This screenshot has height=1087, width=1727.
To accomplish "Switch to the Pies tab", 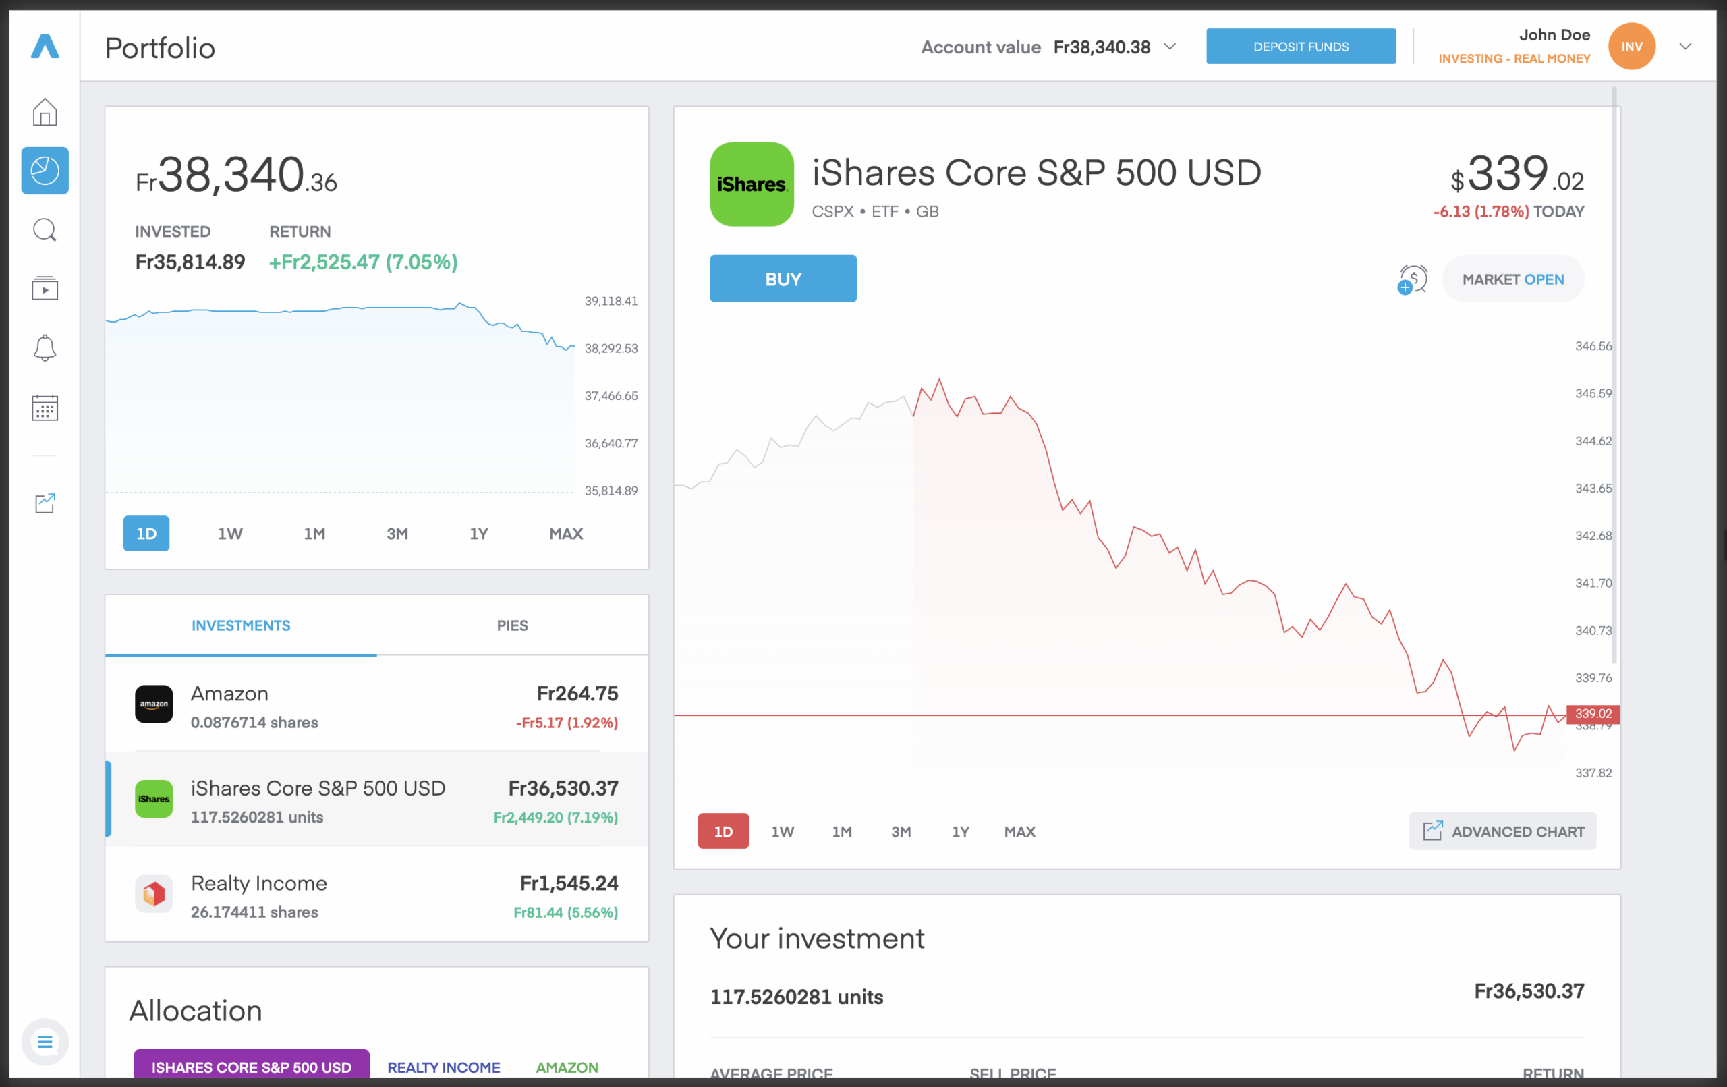I will (x=511, y=625).
